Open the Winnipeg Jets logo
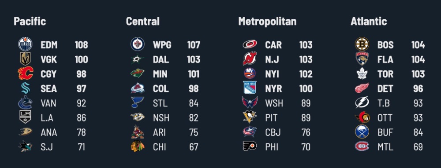This screenshot has height=168, width=441. coord(138,44)
